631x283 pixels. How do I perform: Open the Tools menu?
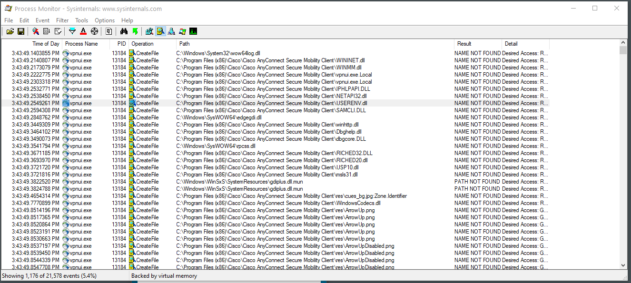(x=82, y=20)
